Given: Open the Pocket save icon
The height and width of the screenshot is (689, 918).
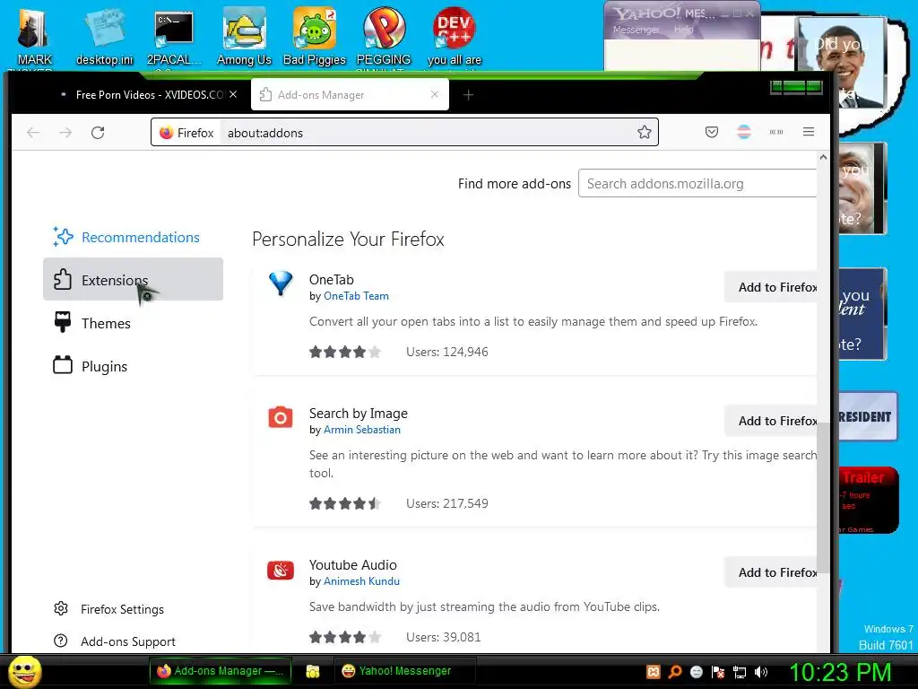Looking at the screenshot, I should point(711,132).
